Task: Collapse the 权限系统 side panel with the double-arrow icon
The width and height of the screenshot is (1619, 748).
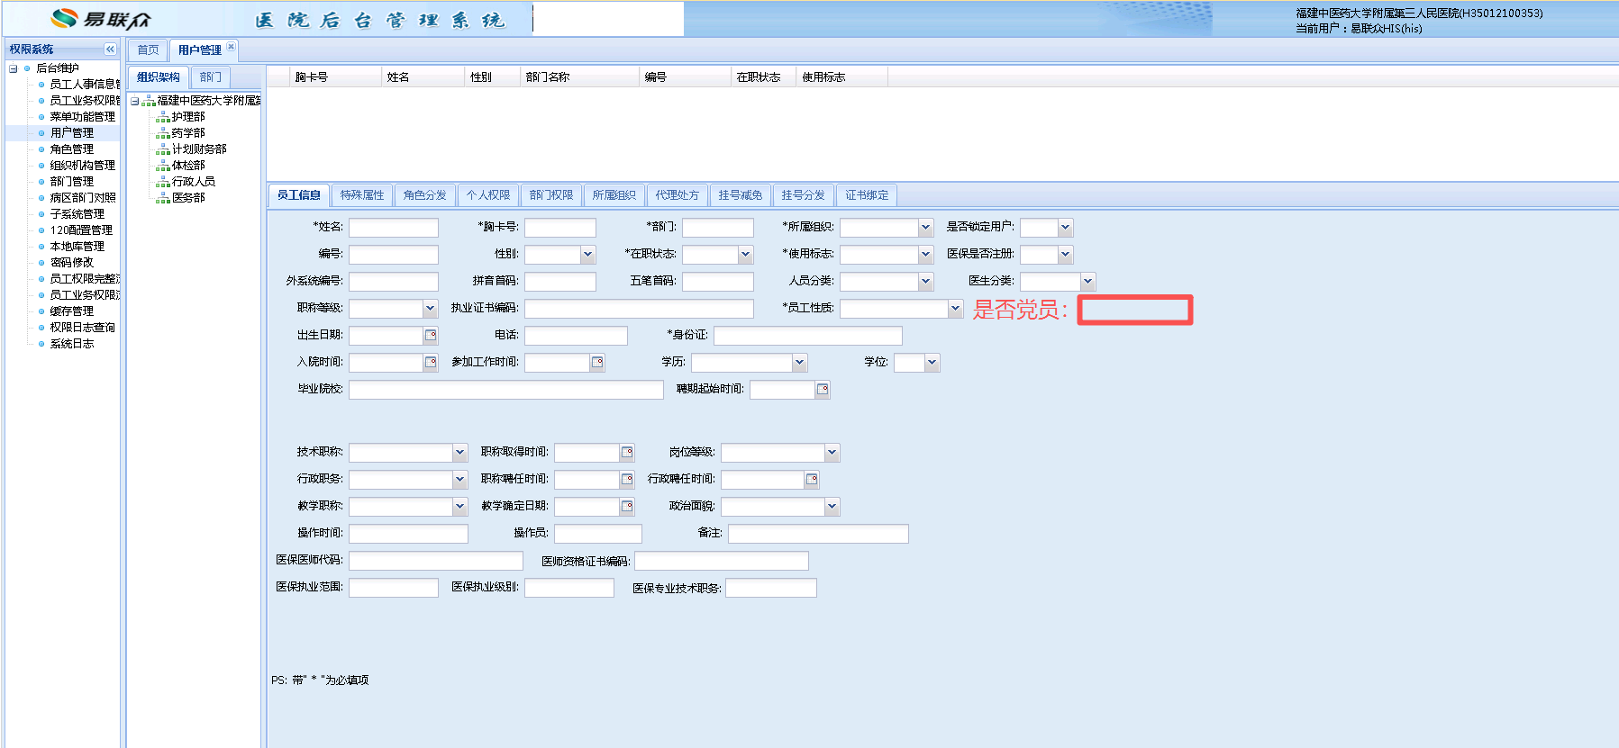Action: (x=110, y=50)
